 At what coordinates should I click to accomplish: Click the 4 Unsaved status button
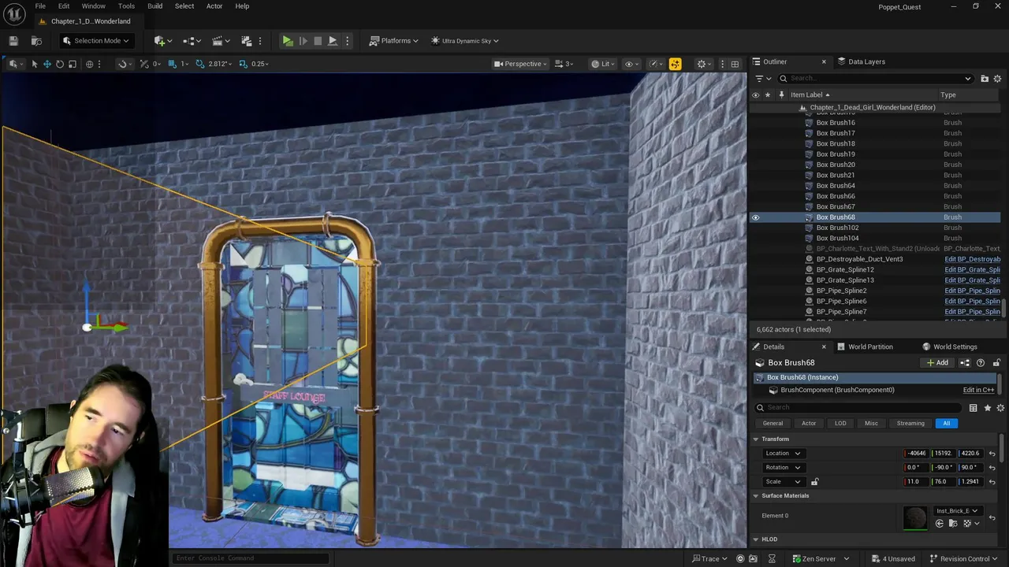893,559
